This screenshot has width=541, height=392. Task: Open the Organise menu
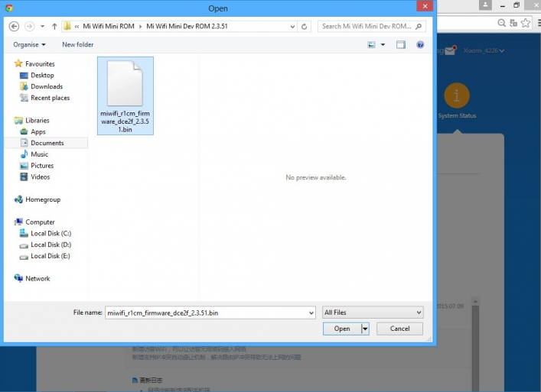[x=29, y=44]
